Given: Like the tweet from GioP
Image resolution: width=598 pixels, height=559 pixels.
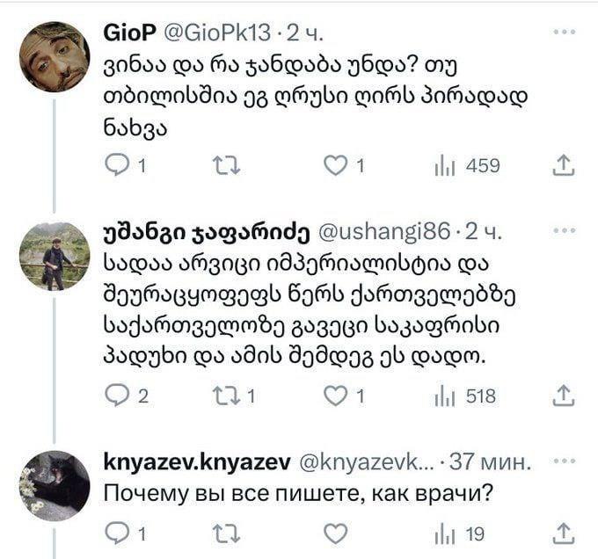Looking at the screenshot, I should [x=334, y=165].
